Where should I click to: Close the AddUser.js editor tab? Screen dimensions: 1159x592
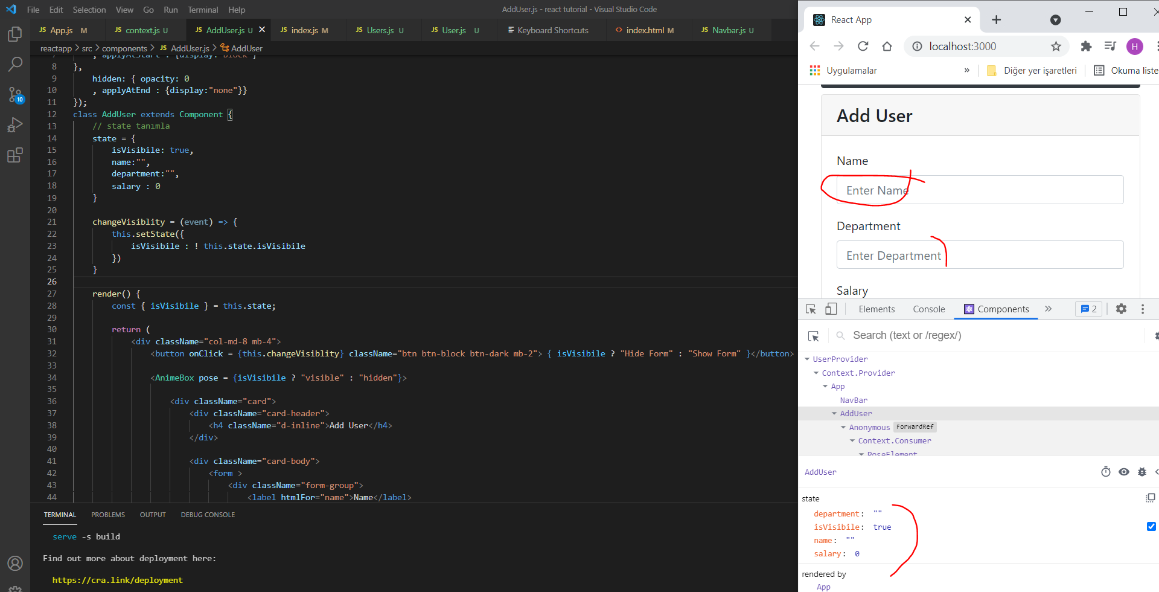pos(262,30)
